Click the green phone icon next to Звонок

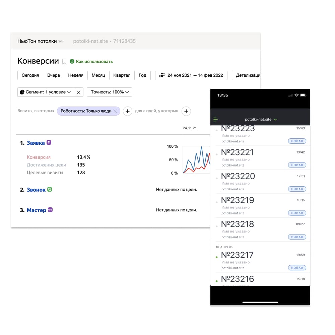[x=50, y=189]
